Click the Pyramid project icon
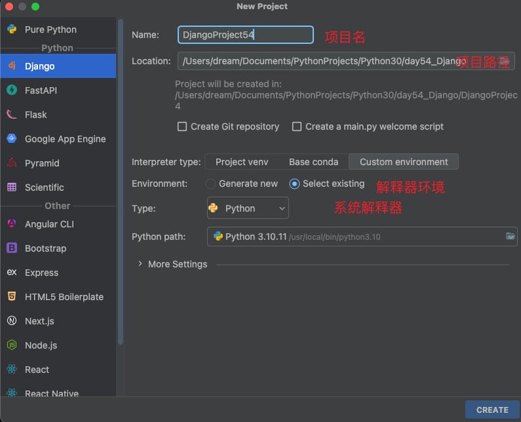521x422 pixels. coord(12,163)
